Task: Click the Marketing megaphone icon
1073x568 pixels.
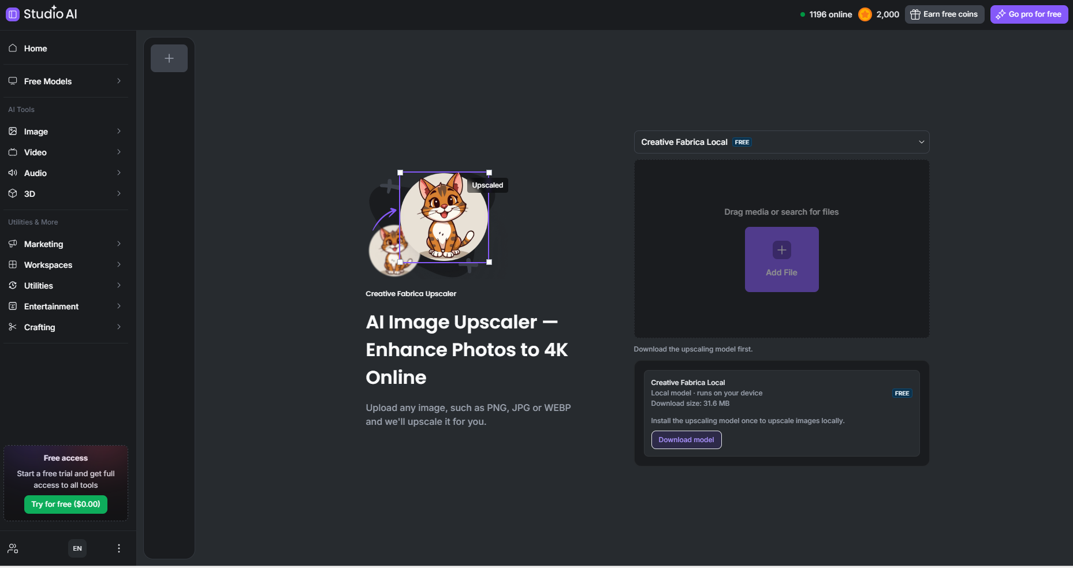Action: (13, 244)
